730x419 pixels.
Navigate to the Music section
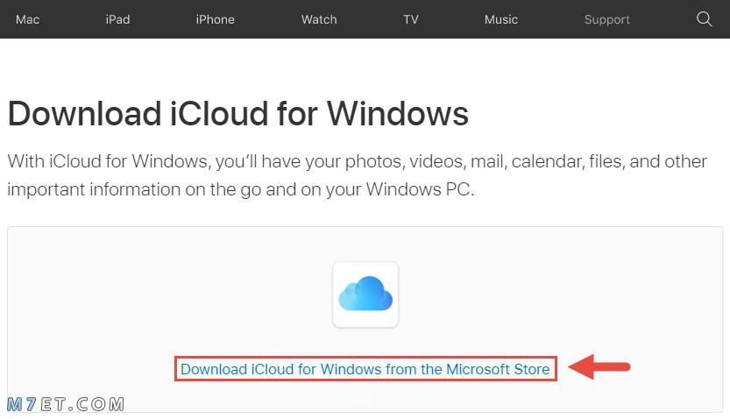click(x=501, y=19)
